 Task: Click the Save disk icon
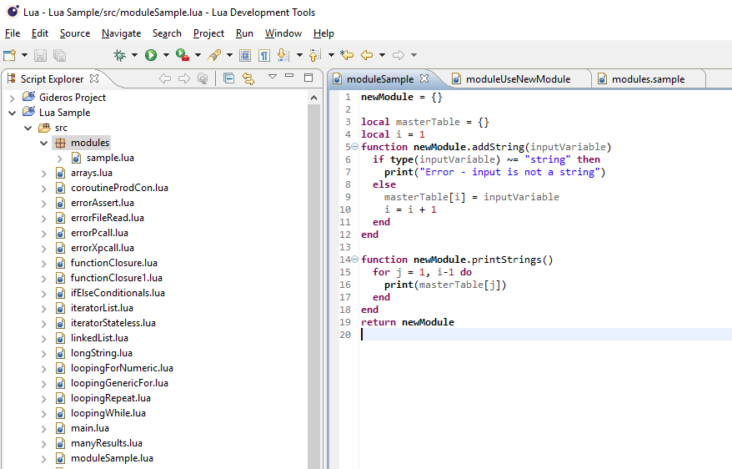41,55
